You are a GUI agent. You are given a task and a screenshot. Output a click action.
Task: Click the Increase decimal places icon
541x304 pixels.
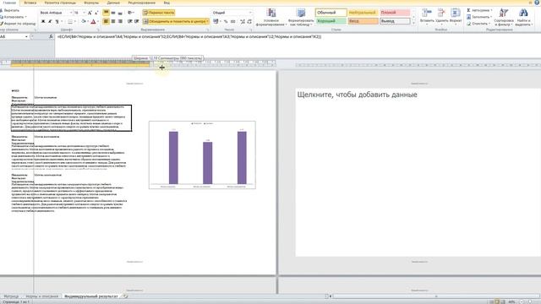click(243, 21)
